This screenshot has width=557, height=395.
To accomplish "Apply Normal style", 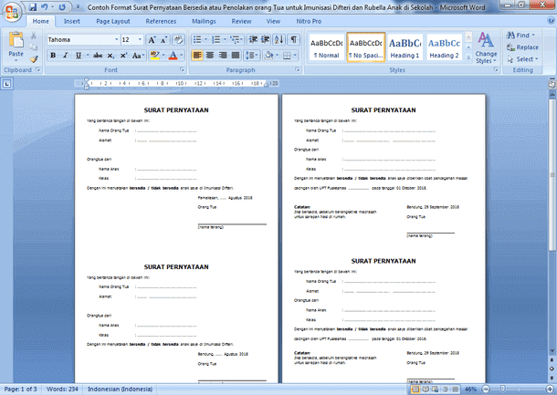I will click(x=327, y=47).
